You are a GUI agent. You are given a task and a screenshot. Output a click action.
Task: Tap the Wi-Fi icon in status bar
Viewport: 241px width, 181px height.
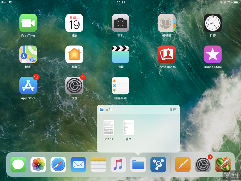[10, 2]
